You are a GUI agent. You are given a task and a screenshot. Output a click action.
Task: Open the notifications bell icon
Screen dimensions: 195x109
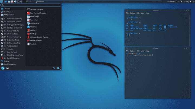coord(181,2)
